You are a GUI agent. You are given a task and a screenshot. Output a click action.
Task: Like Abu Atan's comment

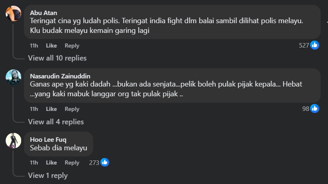click(x=51, y=45)
